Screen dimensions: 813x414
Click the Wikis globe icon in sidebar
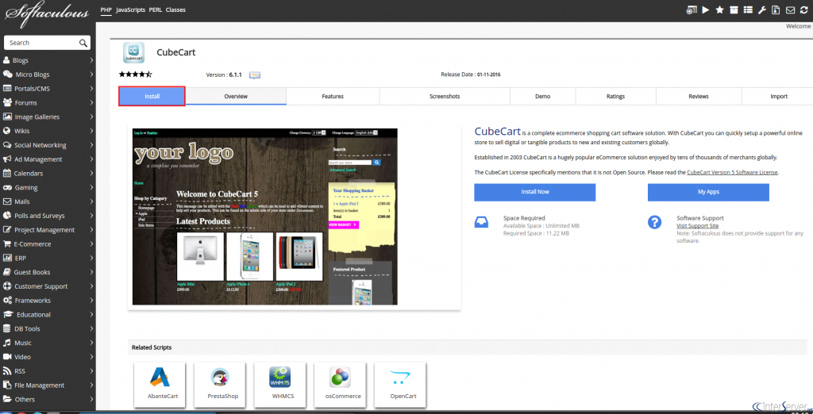pyautogui.click(x=6, y=131)
